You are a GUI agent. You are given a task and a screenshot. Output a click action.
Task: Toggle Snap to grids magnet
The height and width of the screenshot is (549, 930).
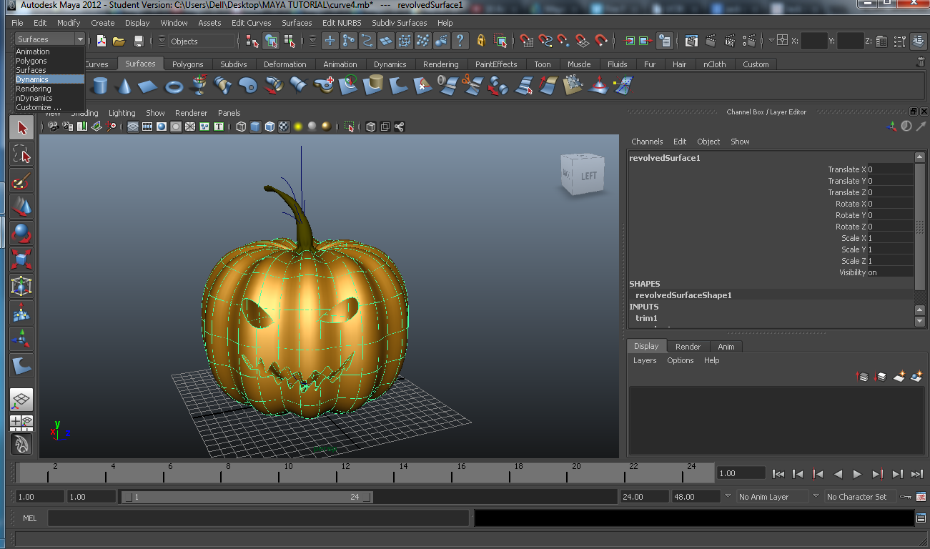(526, 41)
